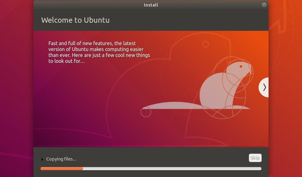Click the Install window title bar text

tap(151, 5)
